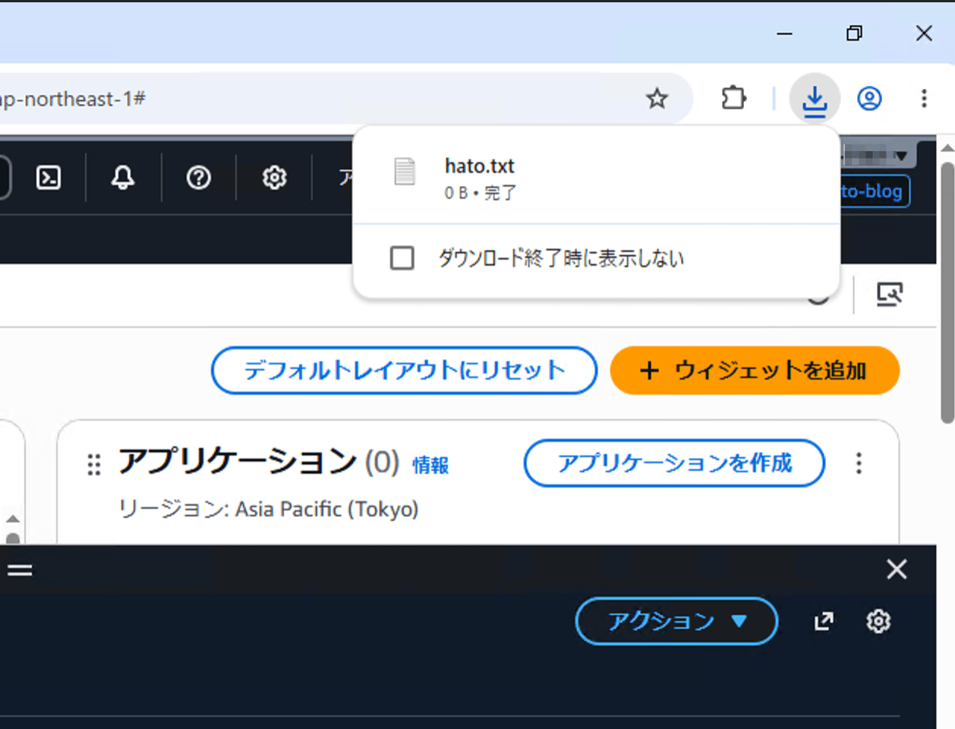Viewport: 955px width, 729px height.
Task: Click the CloudShell panel resize handle
Action: [x=20, y=570]
